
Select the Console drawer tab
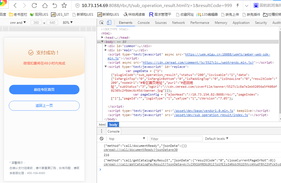pos(113,131)
